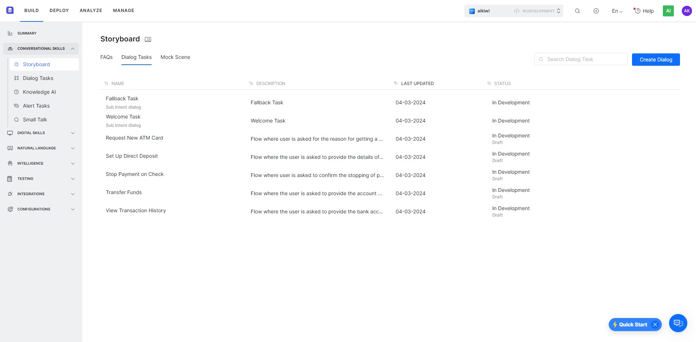Image resolution: width=696 pixels, height=342 pixels.
Task: Open Dialog Tasks in the sidebar
Action: [38, 78]
